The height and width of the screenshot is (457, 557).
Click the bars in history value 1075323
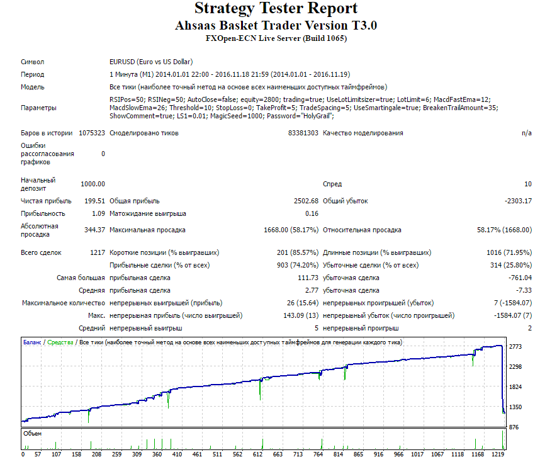[92, 133]
